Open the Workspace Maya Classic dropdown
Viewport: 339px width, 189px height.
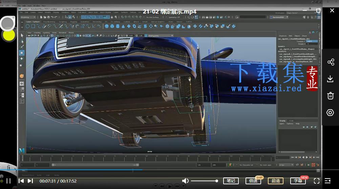[302, 13]
